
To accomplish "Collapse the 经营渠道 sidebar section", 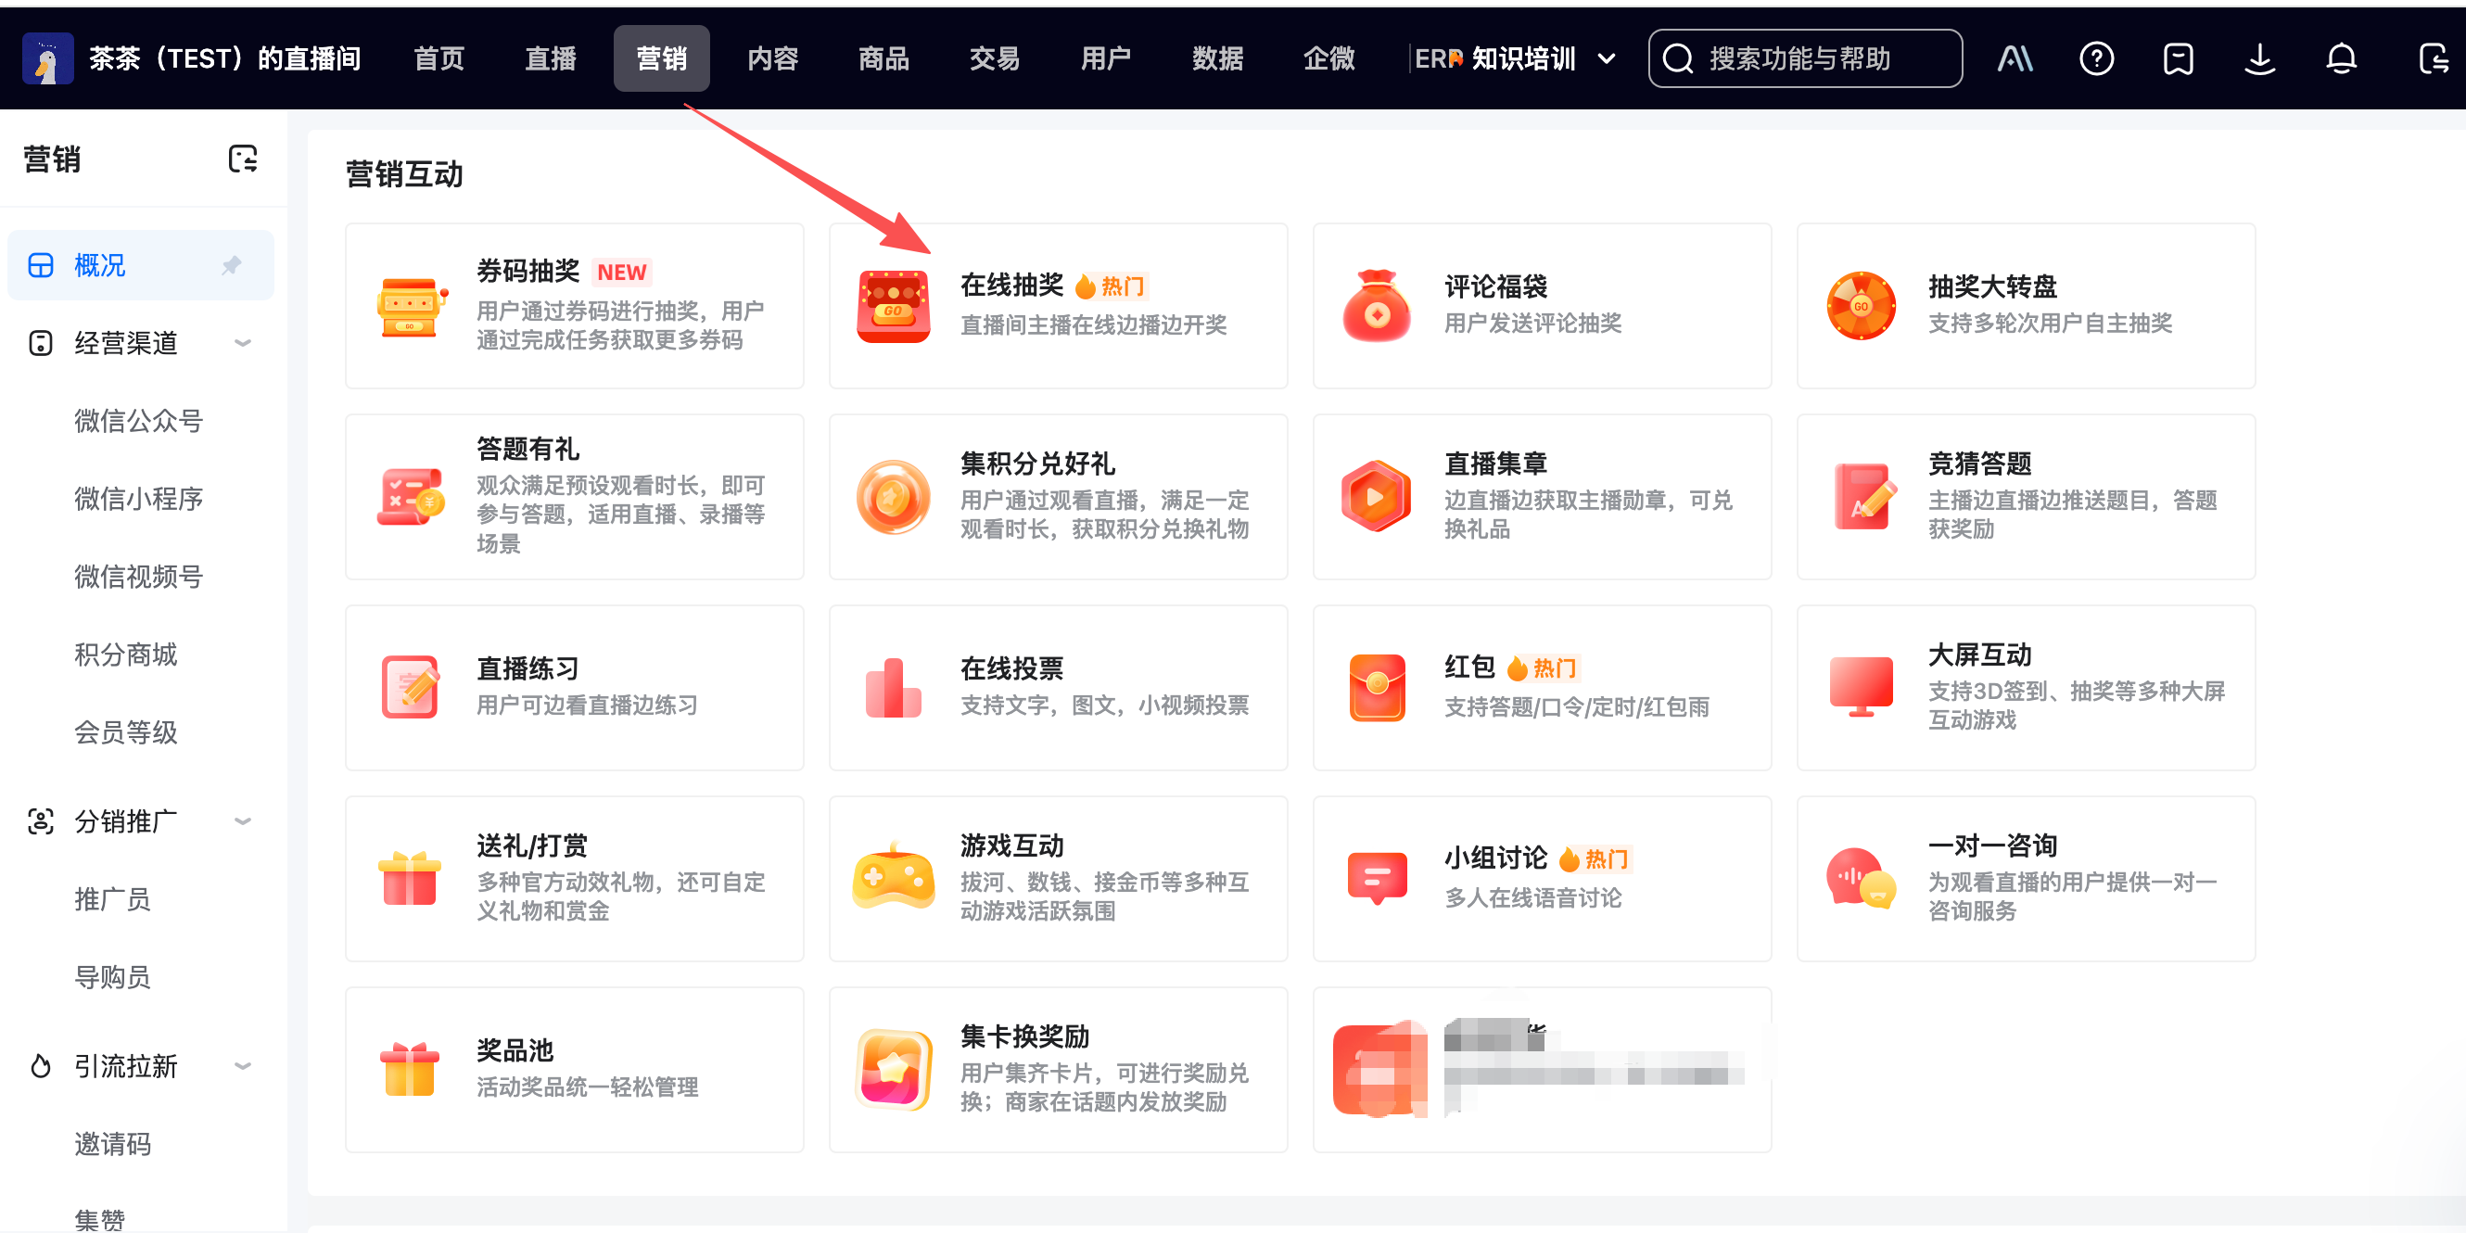I will click(x=243, y=343).
